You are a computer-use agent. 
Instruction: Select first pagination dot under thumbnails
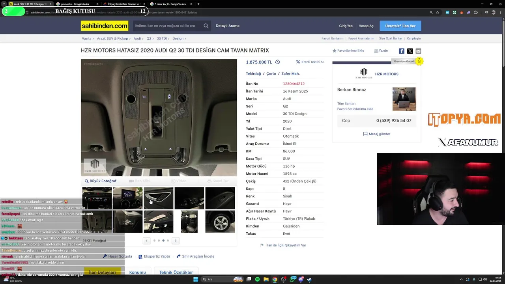(154, 240)
